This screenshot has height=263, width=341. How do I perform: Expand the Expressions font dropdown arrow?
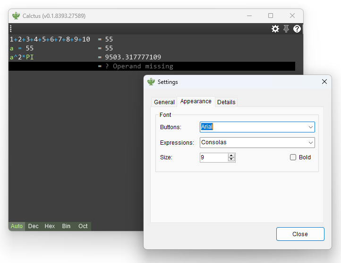click(x=311, y=142)
